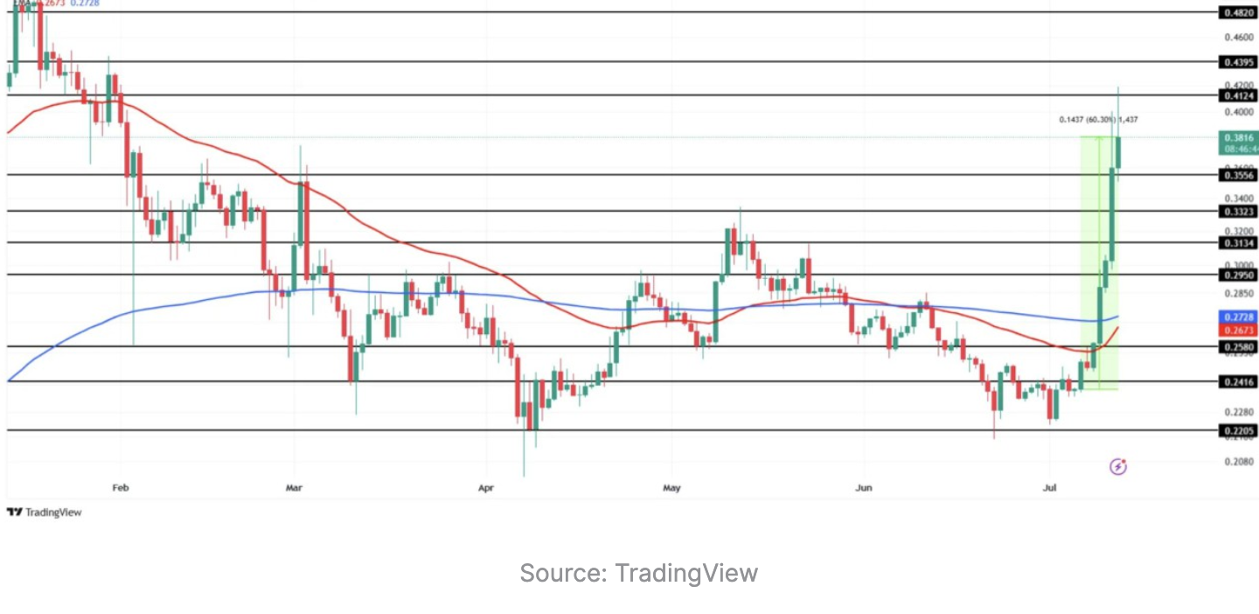This screenshot has width=1259, height=614.
Task: Select the 0.4395 resistance level label
Action: tap(1238, 62)
